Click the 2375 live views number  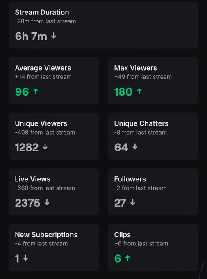(27, 203)
